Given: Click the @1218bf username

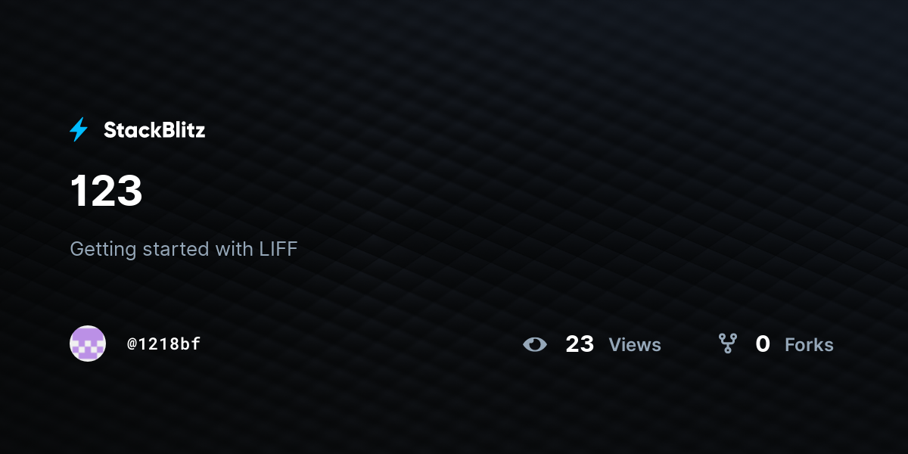Looking at the screenshot, I should (x=163, y=344).
